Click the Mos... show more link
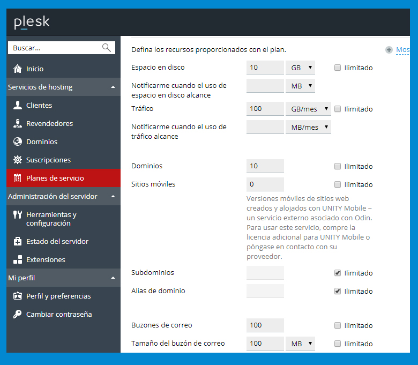This screenshot has width=418, height=365. tap(402, 50)
